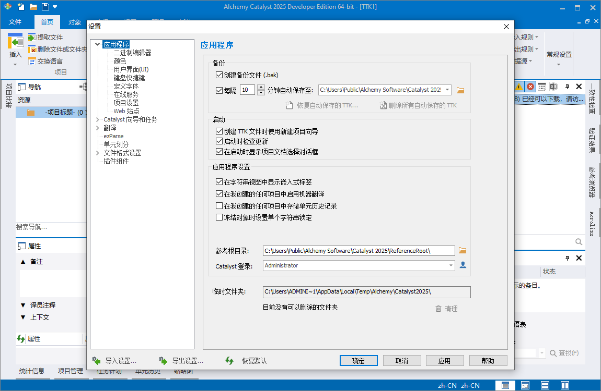Click the 导入设置 import settings icon

click(x=97, y=360)
